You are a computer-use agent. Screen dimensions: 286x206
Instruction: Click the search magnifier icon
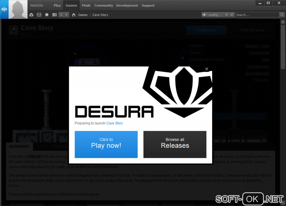(282, 15)
